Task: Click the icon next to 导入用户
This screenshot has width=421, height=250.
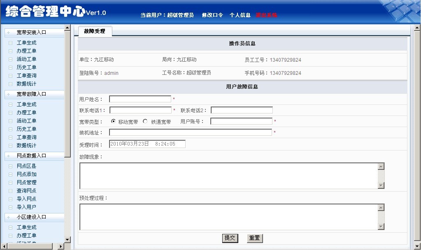Action: (x=10, y=207)
